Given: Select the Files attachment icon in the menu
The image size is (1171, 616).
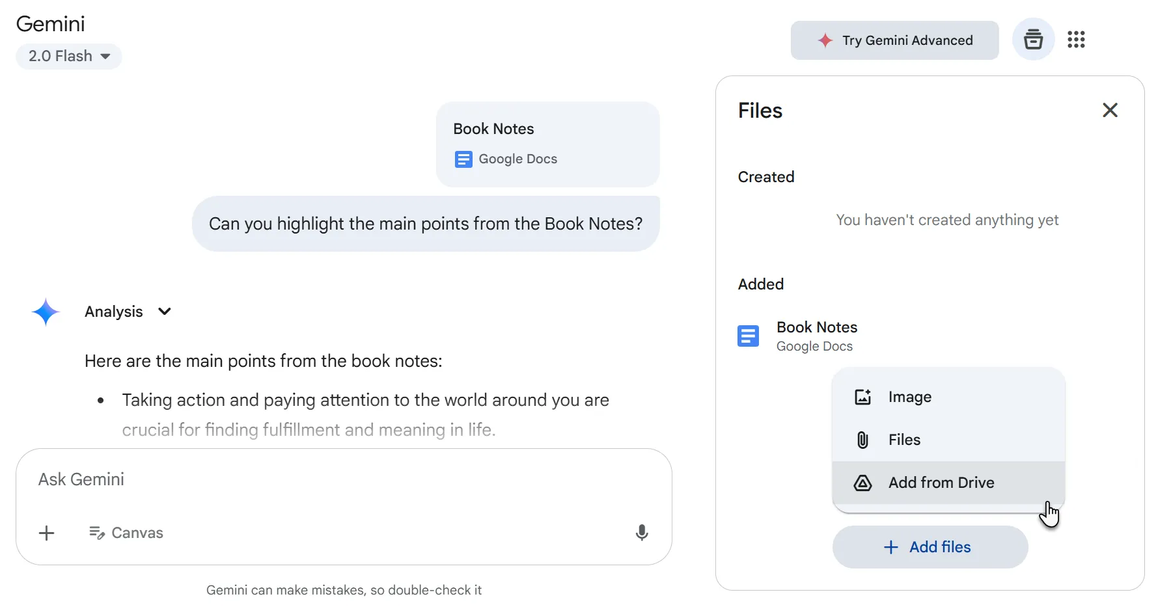Looking at the screenshot, I should 862,440.
